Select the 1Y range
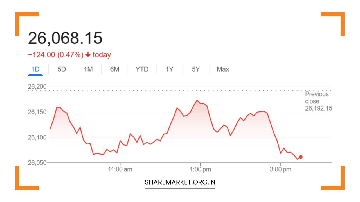360x202 pixels. [x=169, y=69]
